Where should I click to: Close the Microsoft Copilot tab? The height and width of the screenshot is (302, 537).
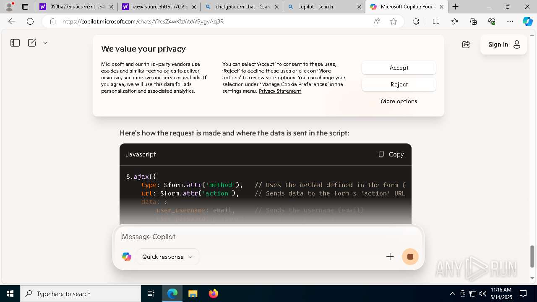point(441,7)
